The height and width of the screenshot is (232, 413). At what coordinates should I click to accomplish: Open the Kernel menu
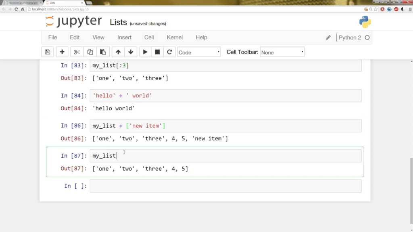pyautogui.click(x=175, y=38)
